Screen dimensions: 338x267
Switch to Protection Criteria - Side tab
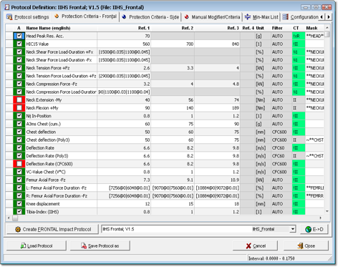point(150,17)
